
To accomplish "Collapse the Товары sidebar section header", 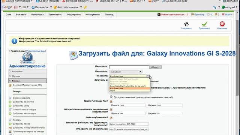I will point(27,81).
